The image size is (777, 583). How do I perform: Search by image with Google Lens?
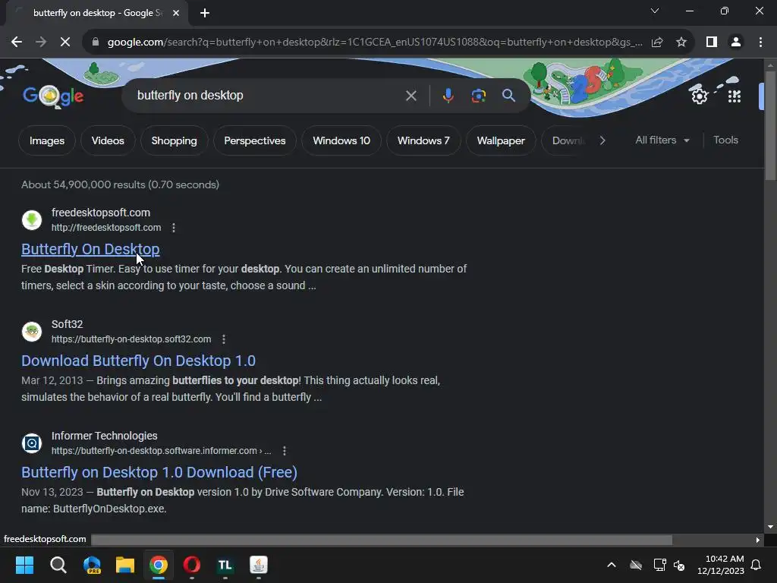point(478,96)
